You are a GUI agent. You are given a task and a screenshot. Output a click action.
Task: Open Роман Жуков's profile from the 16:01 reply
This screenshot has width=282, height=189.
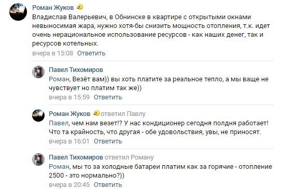[69, 114]
